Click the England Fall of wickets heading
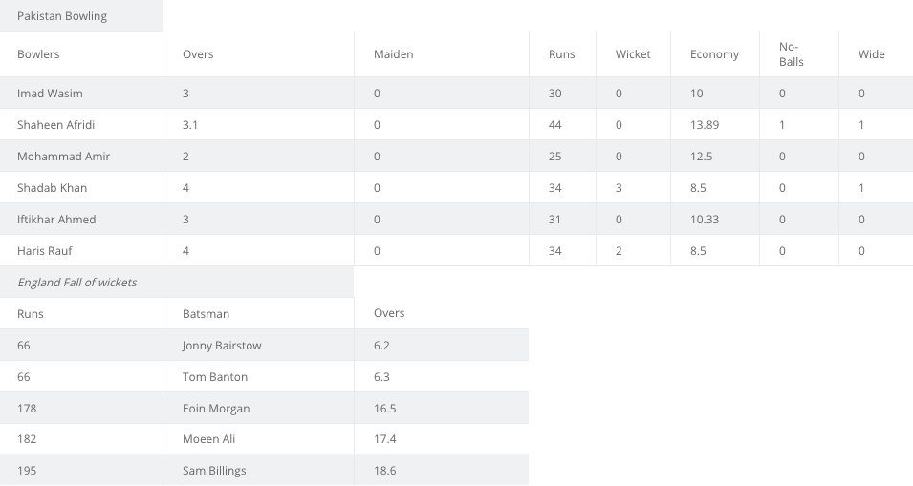This screenshot has height=486, width=913. point(76,282)
